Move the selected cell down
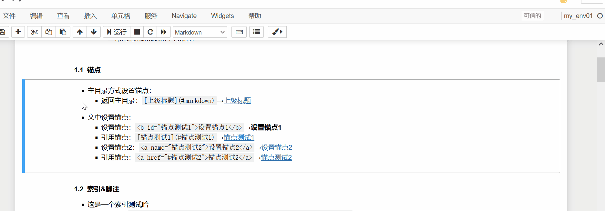The image size is (605, 211). click(x=94, y=32)
